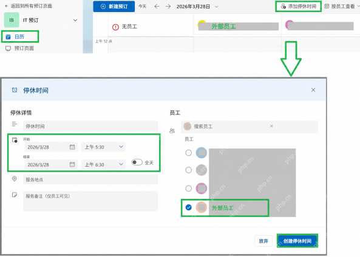Viewport: 360px width, 257px height.
Task: Go to next day arrow
Action: coord(168,7)
